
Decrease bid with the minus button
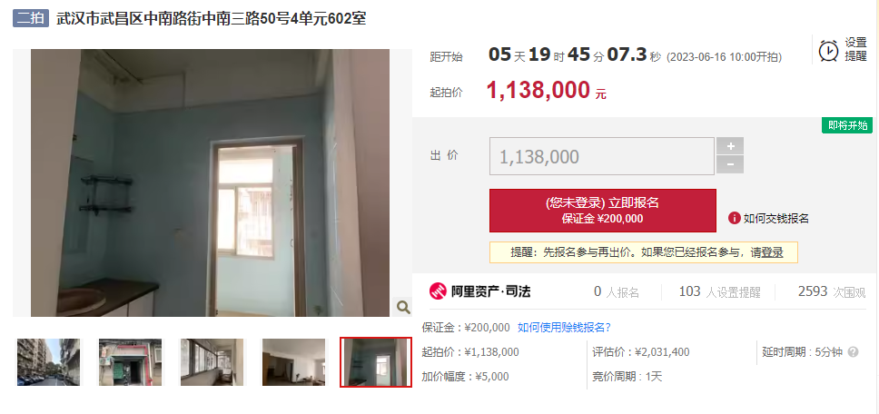point(730,164)
